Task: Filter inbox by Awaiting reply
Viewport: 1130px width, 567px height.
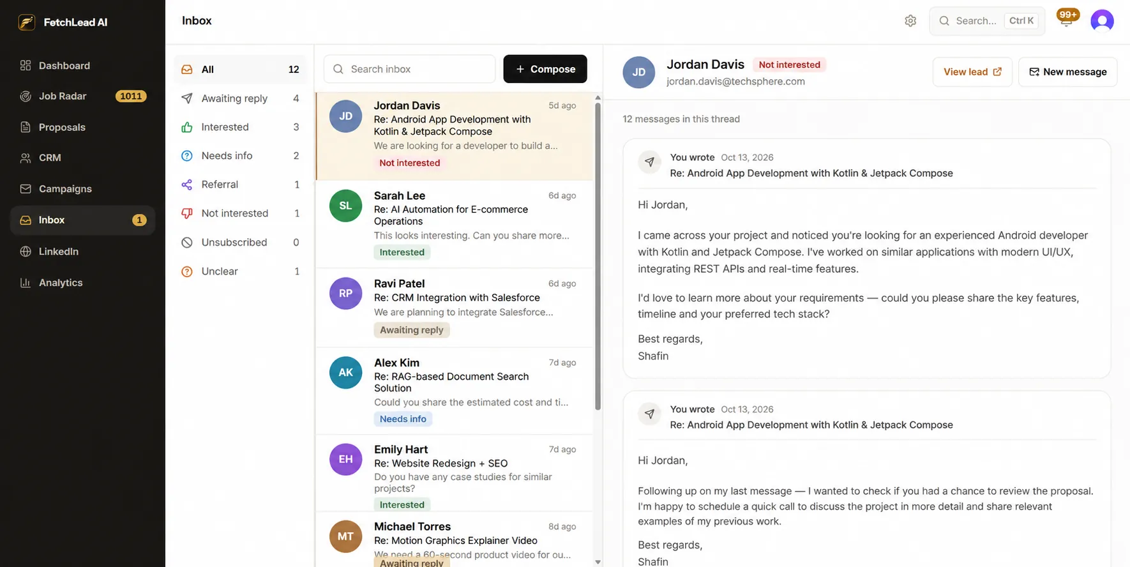Action: point(240,98)
